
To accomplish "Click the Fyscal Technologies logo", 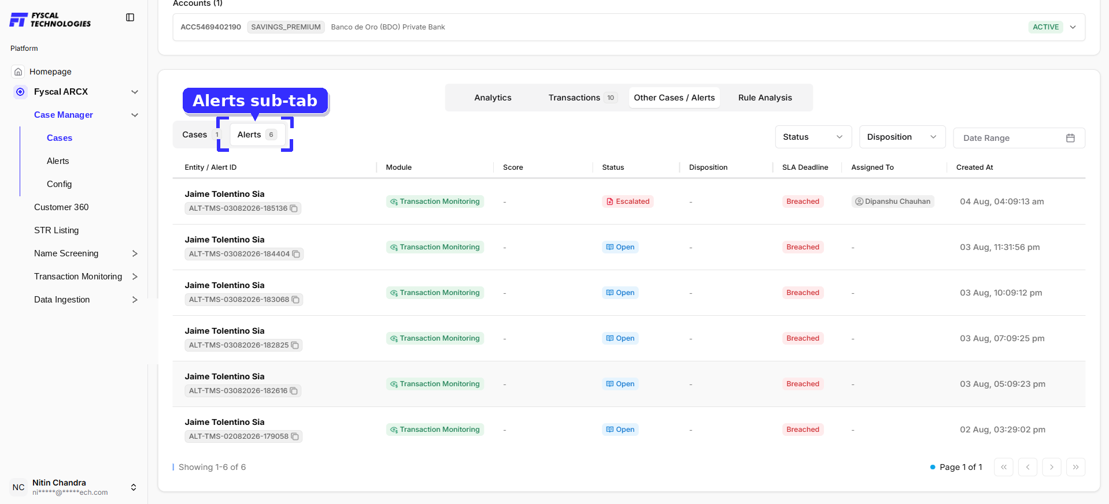I will click(50, 20).
